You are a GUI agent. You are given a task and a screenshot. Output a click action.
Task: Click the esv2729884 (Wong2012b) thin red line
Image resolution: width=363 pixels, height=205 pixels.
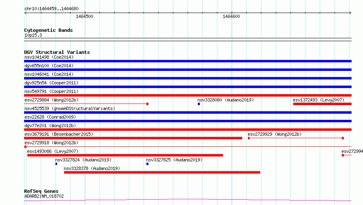pos(86,104)
